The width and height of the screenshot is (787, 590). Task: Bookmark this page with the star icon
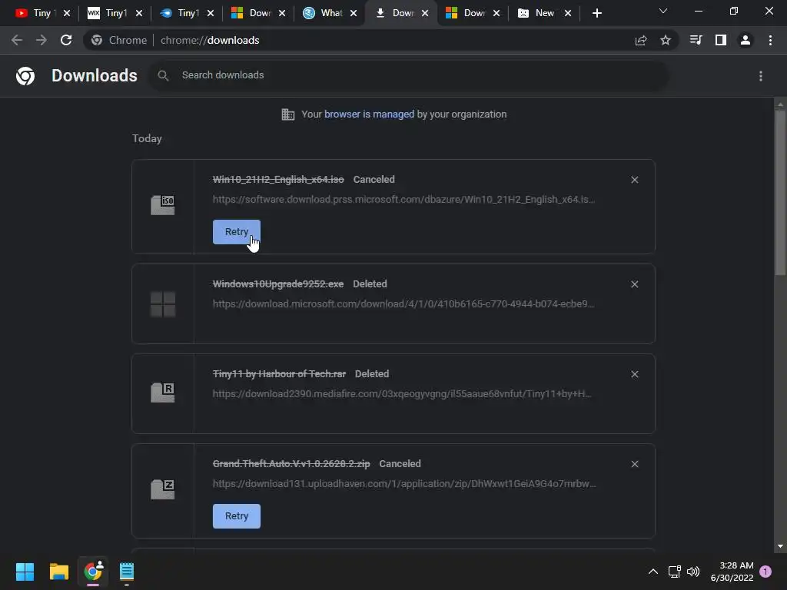click(x=665, y=40)
